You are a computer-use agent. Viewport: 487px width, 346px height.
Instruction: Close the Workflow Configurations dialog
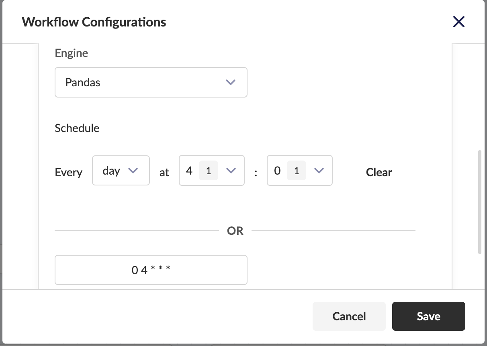[458, 22]
